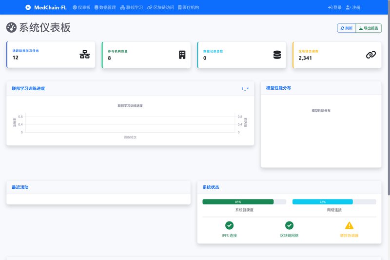Open 医疗机构 in the top navbar
Viewport: 390px width, 260px height.
pyautogui.click(x=188, y=7)
